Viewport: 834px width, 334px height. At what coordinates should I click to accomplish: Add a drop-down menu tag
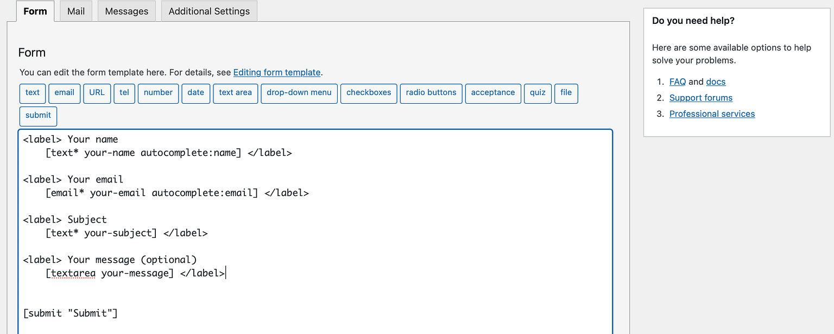pos(299,93)
